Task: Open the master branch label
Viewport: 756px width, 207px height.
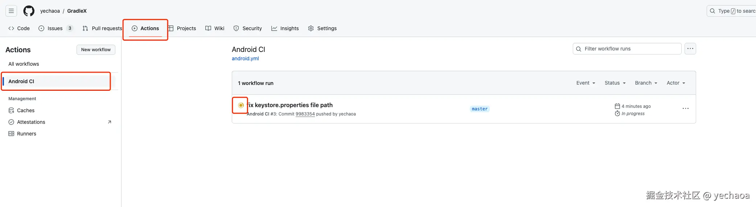Action: coord(480,109)
